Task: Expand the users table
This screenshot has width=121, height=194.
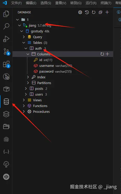Action: 26,94
